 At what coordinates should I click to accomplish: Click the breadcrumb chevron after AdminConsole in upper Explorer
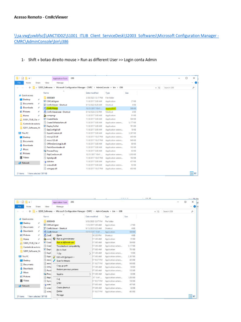111,87
